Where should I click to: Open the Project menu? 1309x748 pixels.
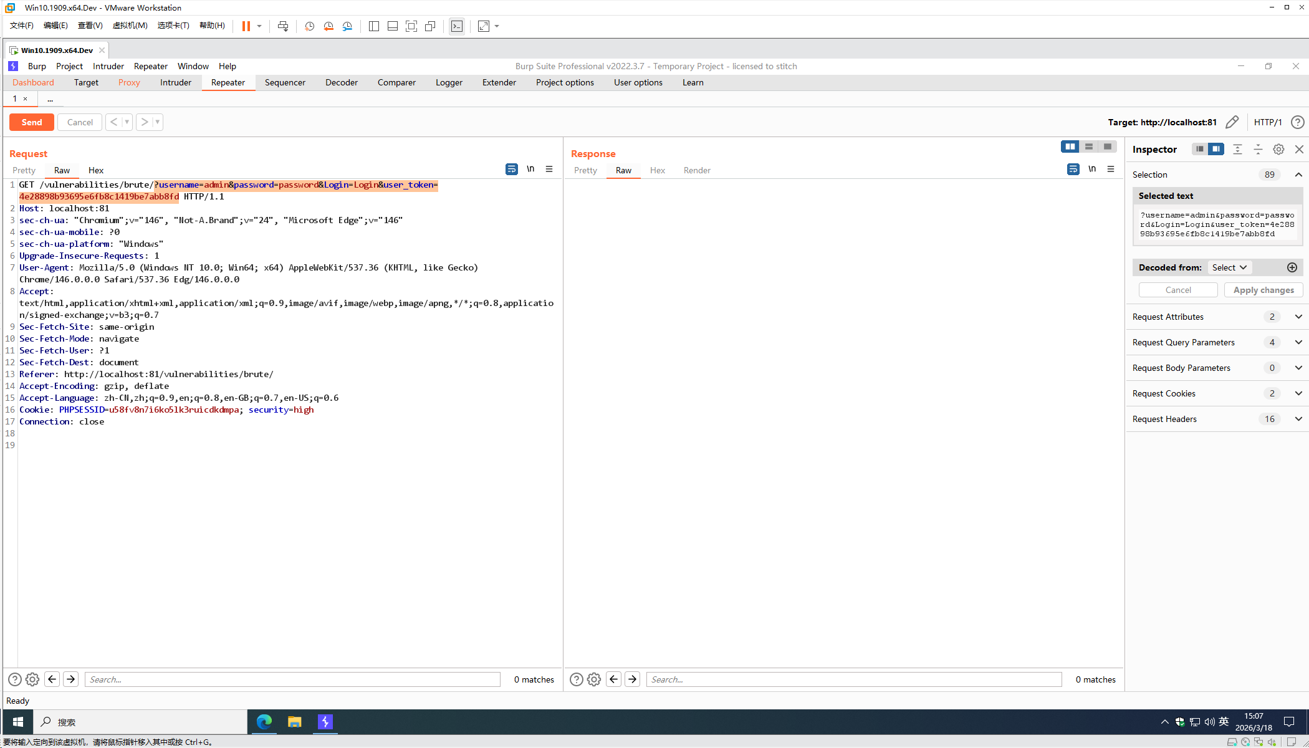coord(69,66)
